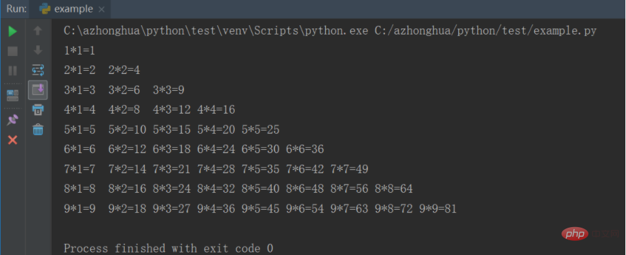Image resolution: width=626 pixels, height=255 pixels.
Task: Click the 9*9=81 entry in console output
Action: pyautogui.click(x=437, y=208)
